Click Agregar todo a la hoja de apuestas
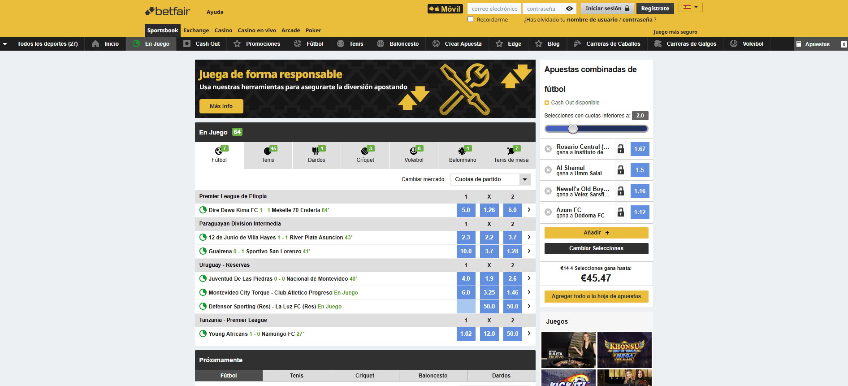 pyautogui.click(x=596, y=296)
